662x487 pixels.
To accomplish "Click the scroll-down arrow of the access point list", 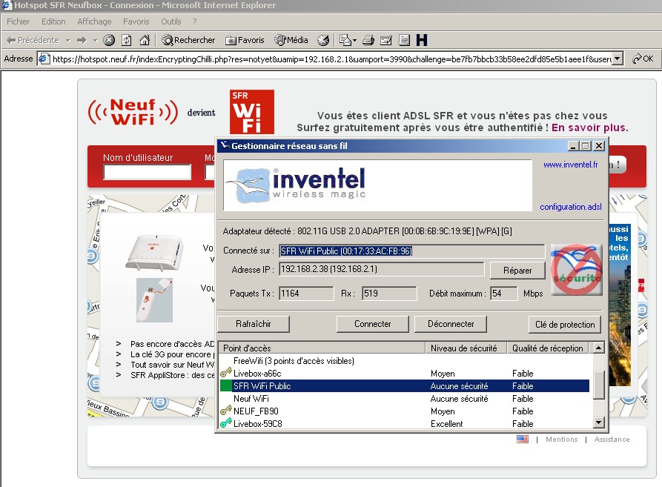I will [599, 422].
